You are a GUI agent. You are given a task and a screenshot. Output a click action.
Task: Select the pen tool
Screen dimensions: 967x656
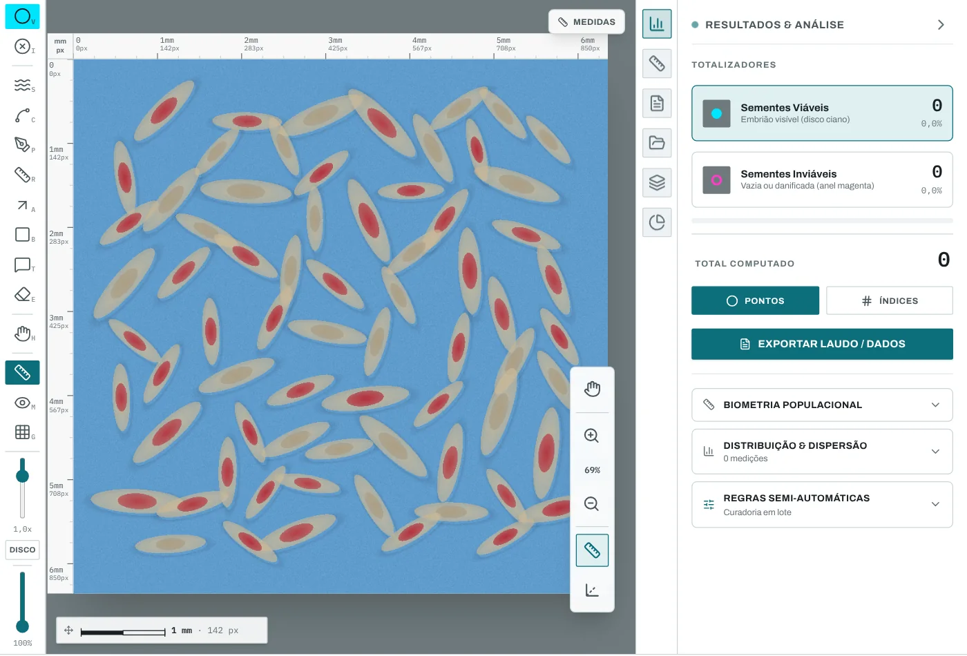click(23, 145)
